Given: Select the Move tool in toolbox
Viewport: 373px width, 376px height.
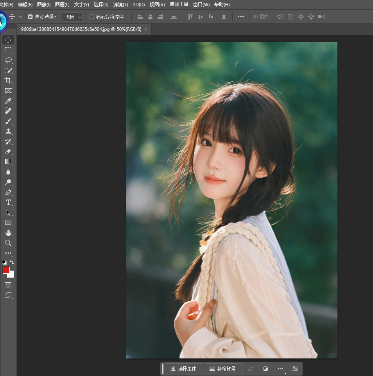Looking at the screenshot, I should pos(8,40).
